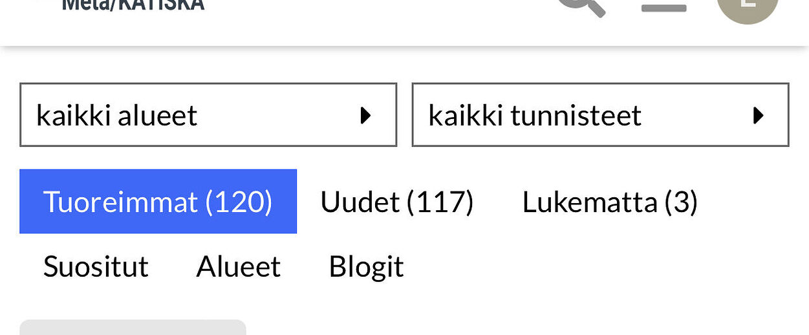
Task: Open the Blogit navigation item
Action: 366,266
